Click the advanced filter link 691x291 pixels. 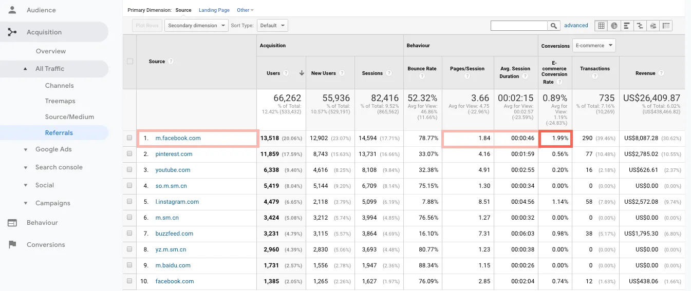576,25
